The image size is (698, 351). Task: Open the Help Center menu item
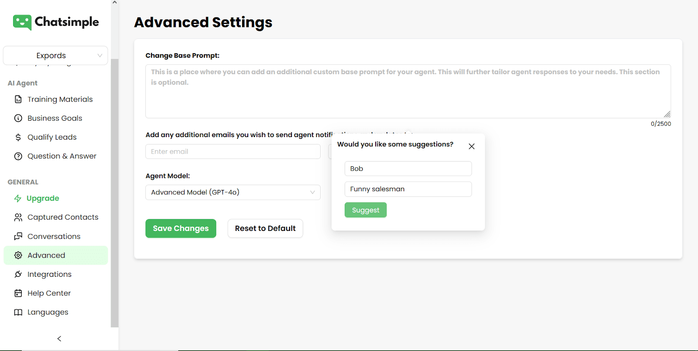point(49,293)
